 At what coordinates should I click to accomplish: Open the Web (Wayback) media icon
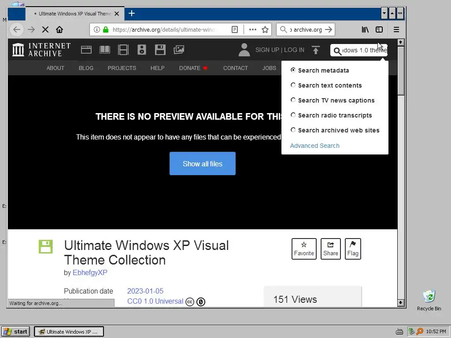(86, 50)
